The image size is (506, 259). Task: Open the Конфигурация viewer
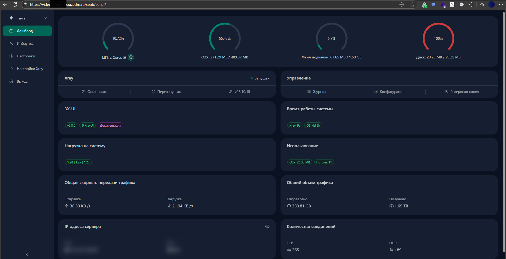click(389, 92)
